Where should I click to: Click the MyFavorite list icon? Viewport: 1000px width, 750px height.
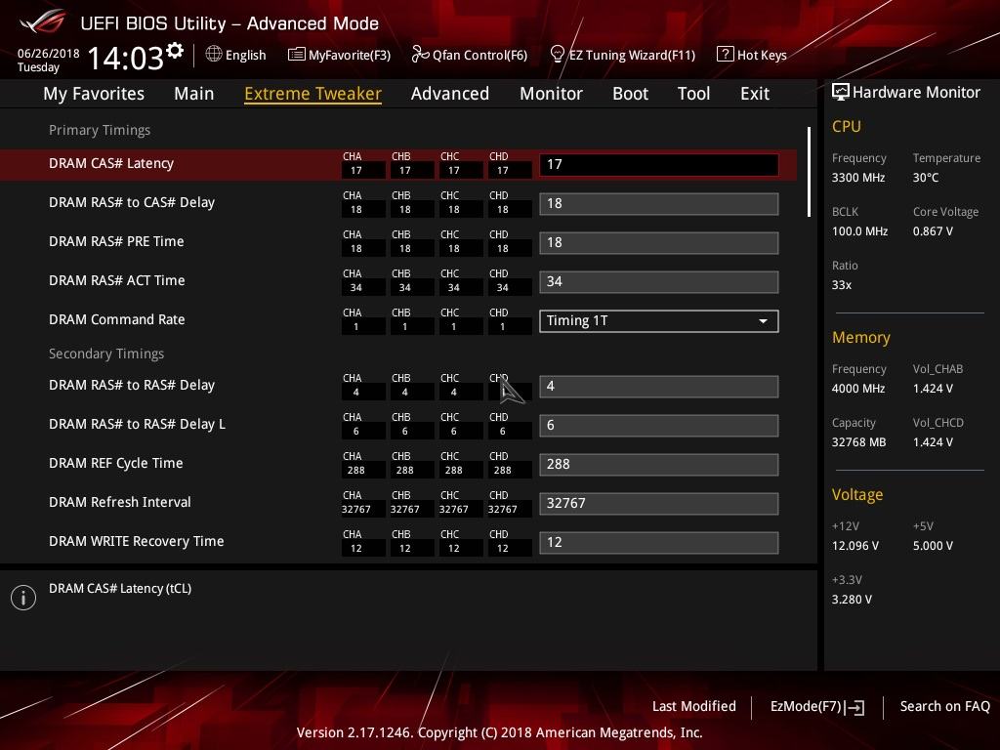296,55
